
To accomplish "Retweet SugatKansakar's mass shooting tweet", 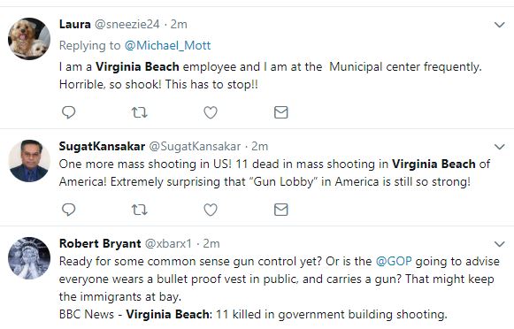I will [x=139, y=210].
